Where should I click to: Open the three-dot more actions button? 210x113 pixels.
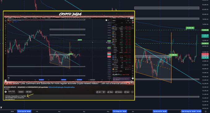[132, 92]
